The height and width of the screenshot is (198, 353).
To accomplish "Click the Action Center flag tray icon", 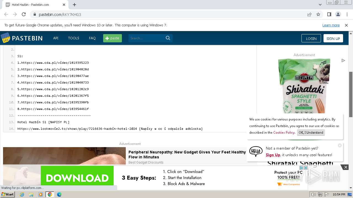I will [x=327, y=194].
